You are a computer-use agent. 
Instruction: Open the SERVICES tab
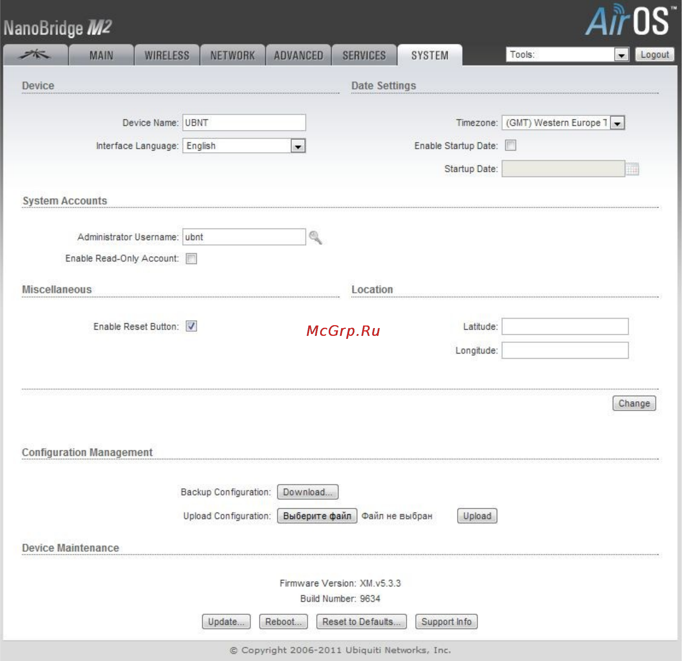click(364, 55)
